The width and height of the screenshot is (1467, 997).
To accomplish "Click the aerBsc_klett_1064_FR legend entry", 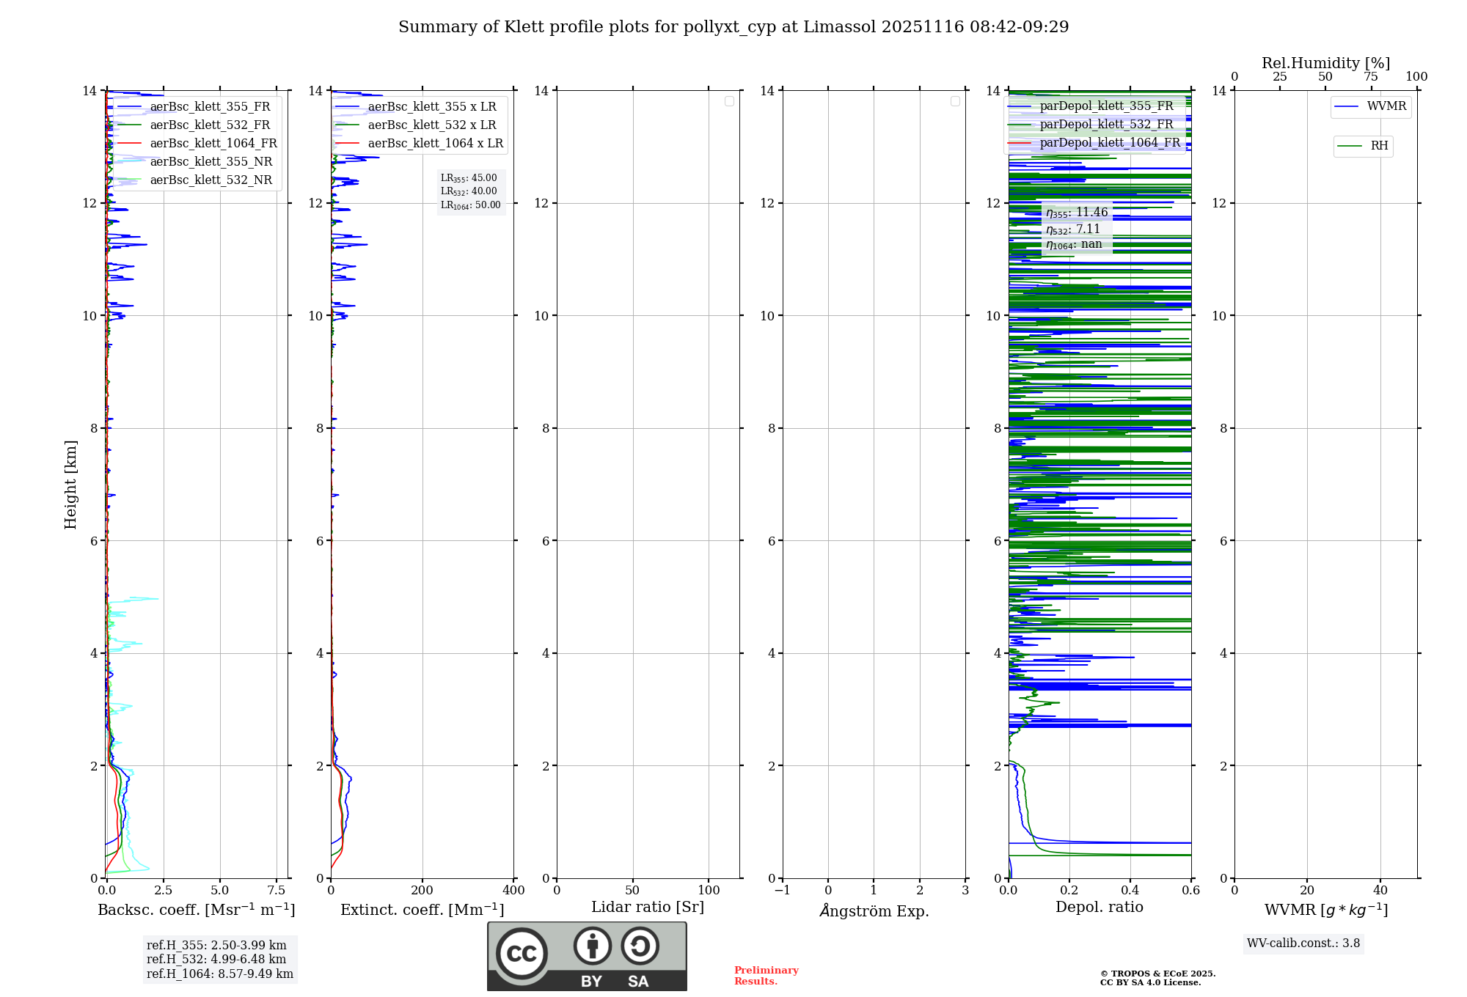I will pos(213,144).
